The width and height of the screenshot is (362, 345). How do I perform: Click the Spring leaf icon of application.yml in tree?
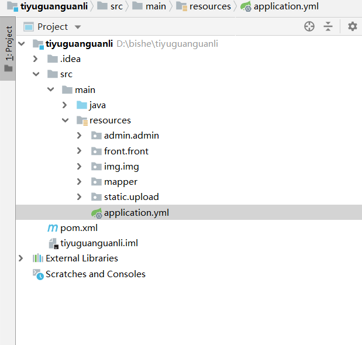tap(96, 213)
